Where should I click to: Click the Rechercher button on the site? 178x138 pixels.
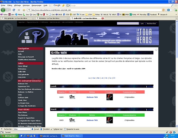pos(151,23)
